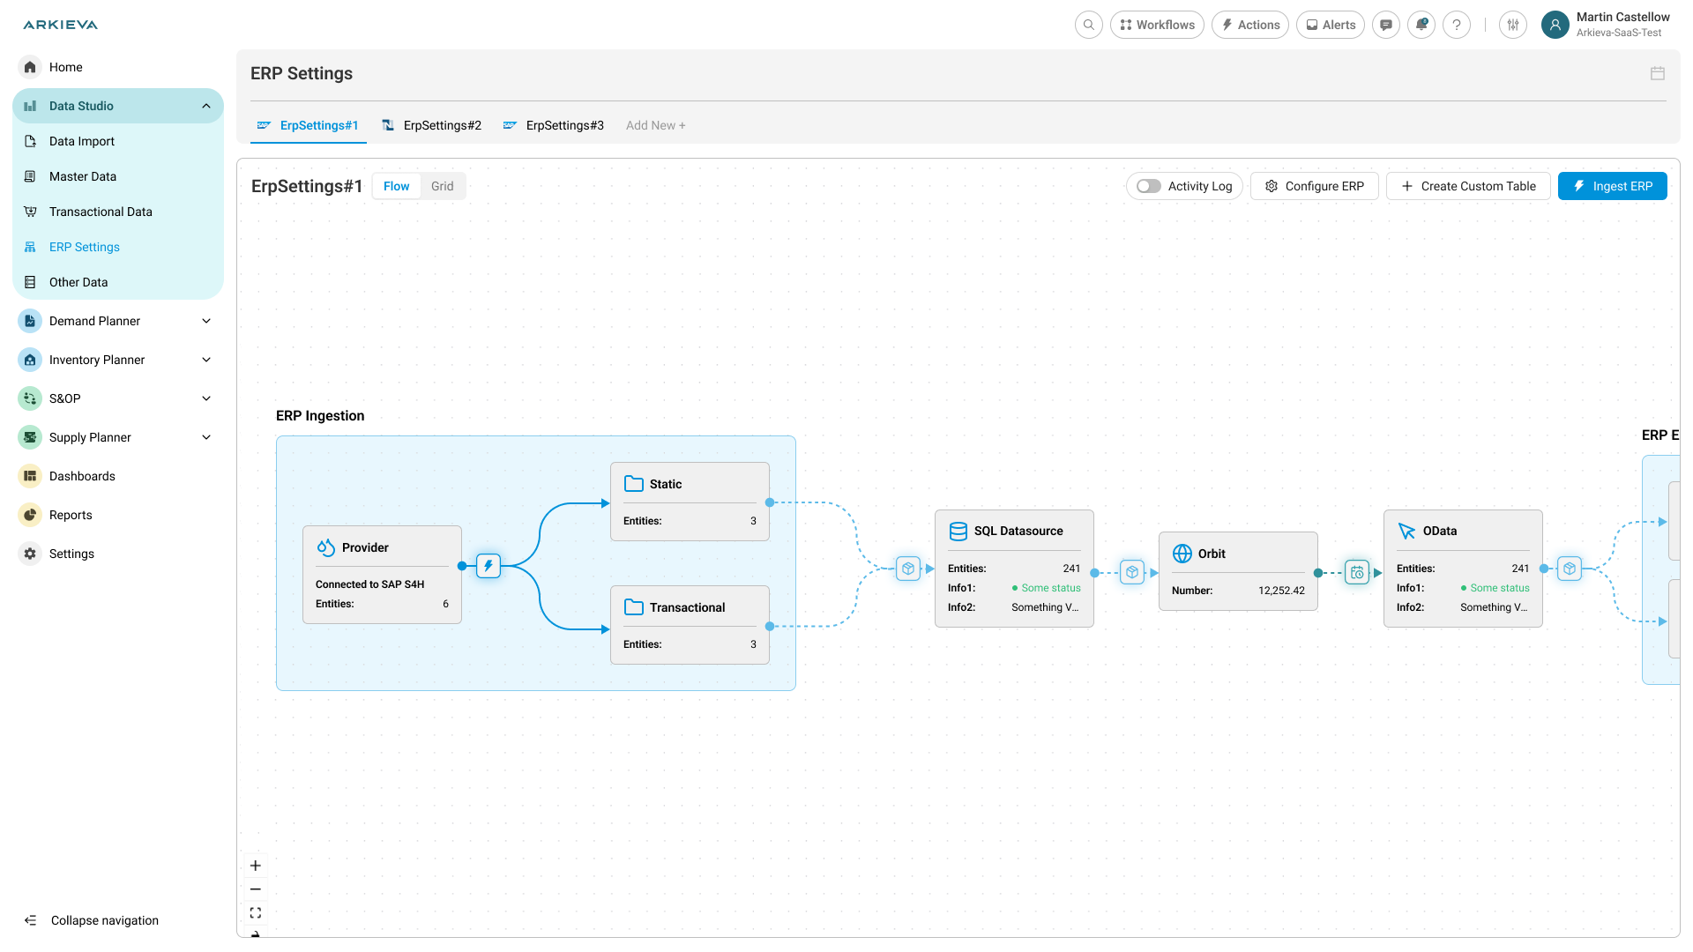
Task: Open the sliders preferences icon
Action: (x=1513, y=25)
